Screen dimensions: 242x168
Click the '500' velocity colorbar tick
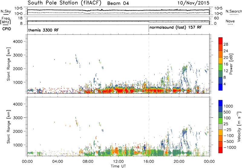227,112
